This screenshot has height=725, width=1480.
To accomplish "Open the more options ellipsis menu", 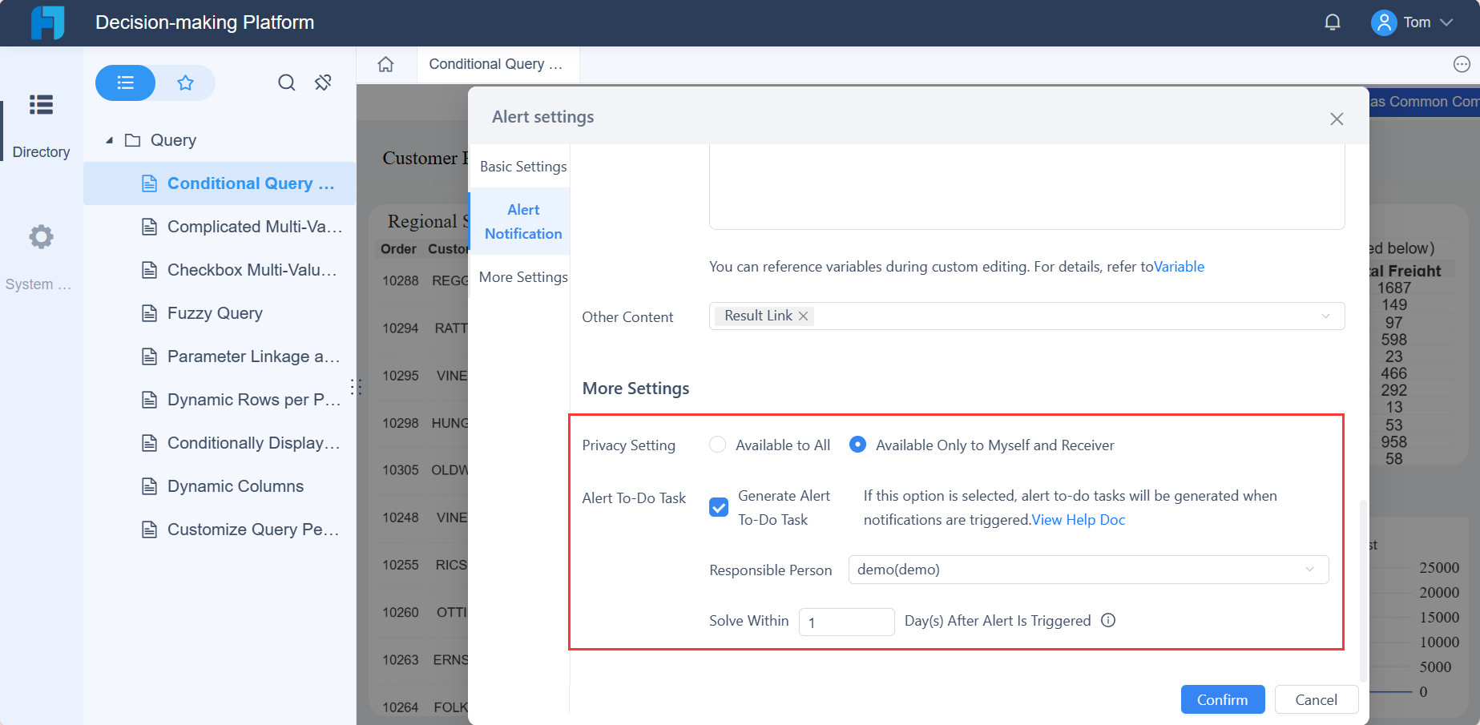I will [x=1462, y=64].
